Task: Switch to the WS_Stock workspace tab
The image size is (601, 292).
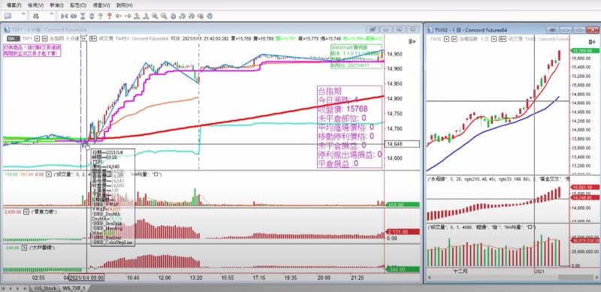Action: pos(45,288)
